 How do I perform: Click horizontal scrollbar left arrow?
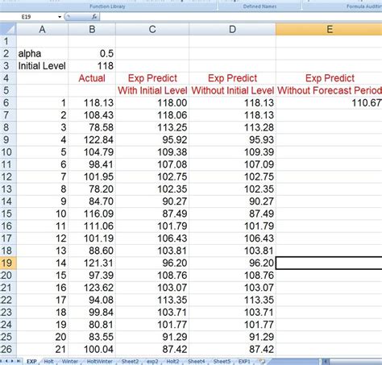tap(326, 362)
